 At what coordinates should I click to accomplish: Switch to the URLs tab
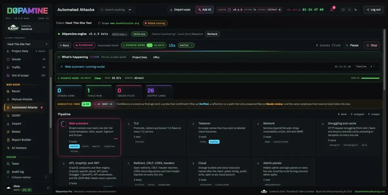[156, 57]
